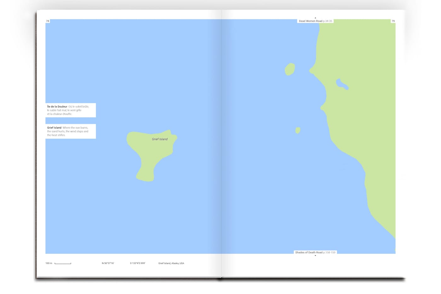
Task: Open the Shades of Death Road p.158-159 reference
Action: point(315,252)
